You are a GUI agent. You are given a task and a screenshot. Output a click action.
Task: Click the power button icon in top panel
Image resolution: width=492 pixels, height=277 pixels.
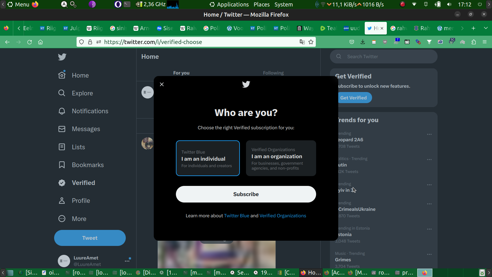coord(480,4)
